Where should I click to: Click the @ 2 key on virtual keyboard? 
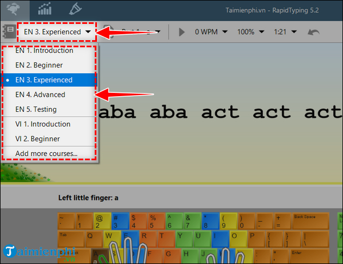point(102,221)
